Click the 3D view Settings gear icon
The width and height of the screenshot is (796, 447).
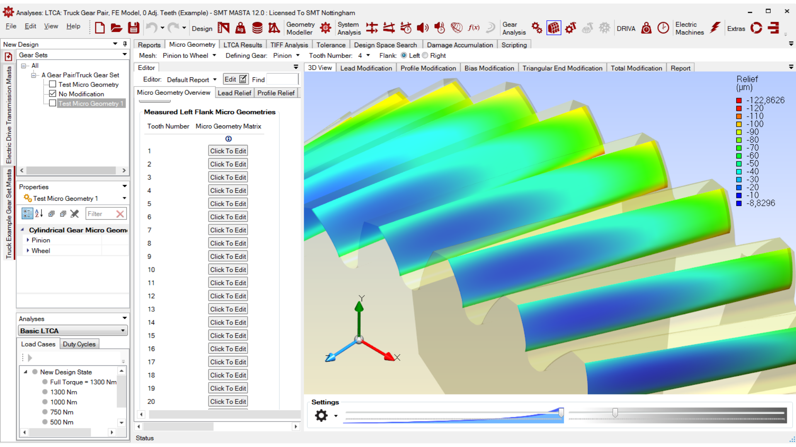click(321, 415)
